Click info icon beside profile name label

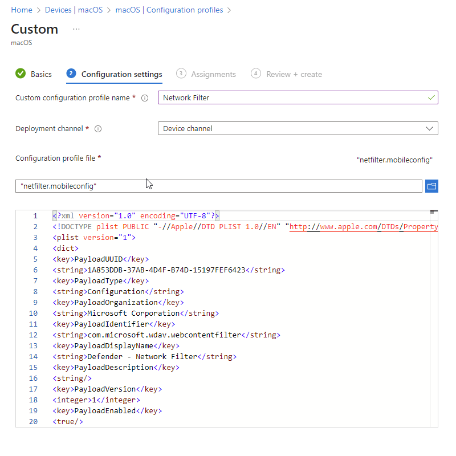point(145,98)
